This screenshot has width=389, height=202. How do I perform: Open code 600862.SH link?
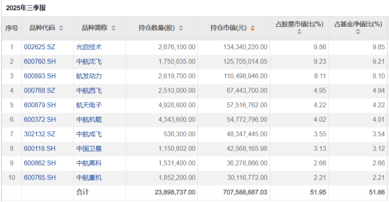40,163
